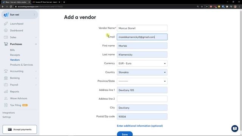Click into the City field
Image resolution: width=242 pixels, height=136 pixels.
pyautogui.click(x=142, y=108)
